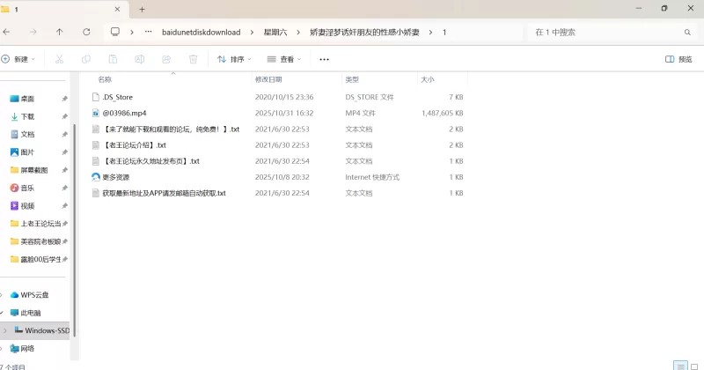Image resolution: width=704 pixels, height=370 pixels.
Task: Maximize or restore the Explorer window
Action: [x=664, y=9]
